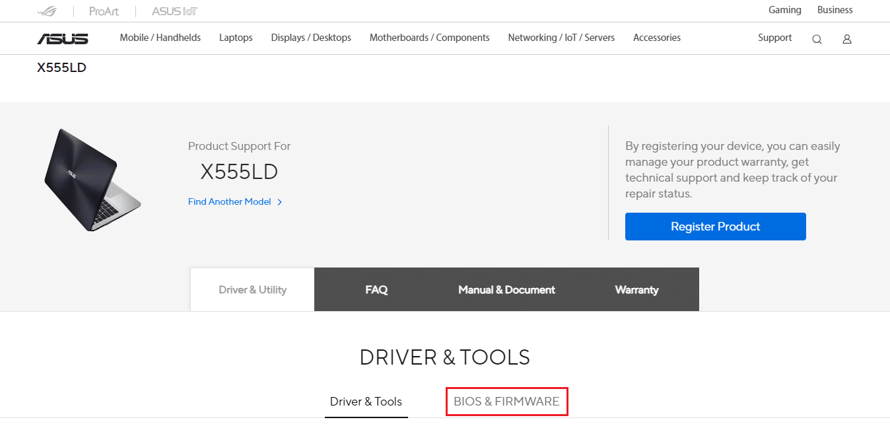Image resolution: width=890 pixels, height=428 pixels.
Task: Open the Manual & Document tab
Action: (x=506, y=289)
